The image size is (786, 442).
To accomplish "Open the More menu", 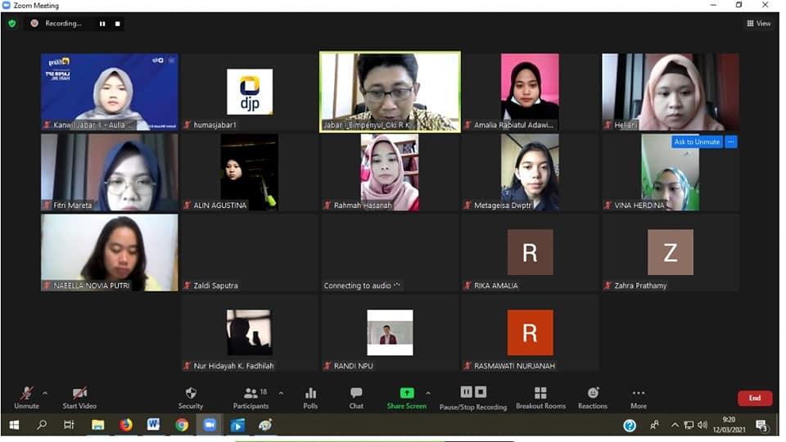I will tap(639, 394).
